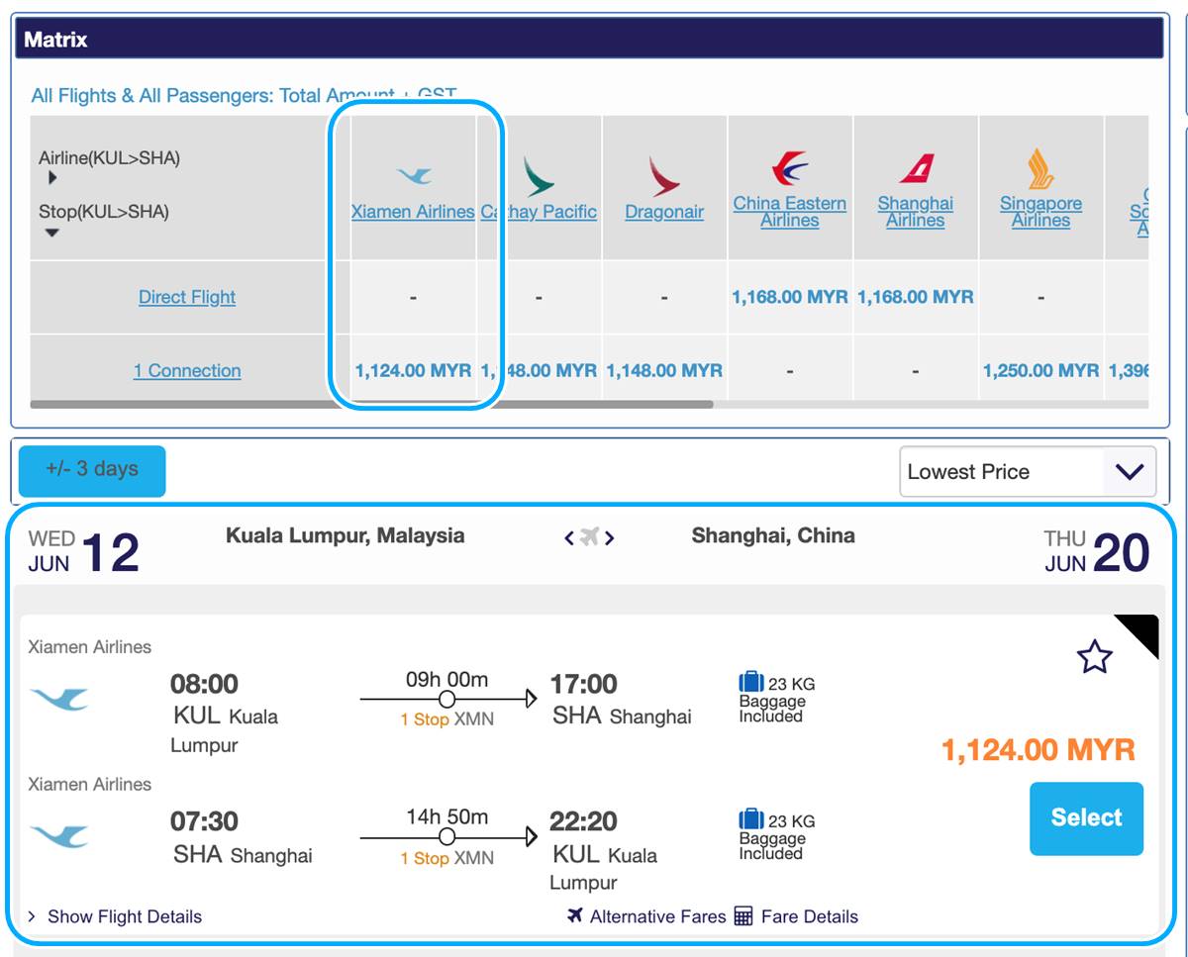Screen dimensions: 1188x957
Task: Click Xiamen Airlines logo on 07:30 return flight
Action: click(59, 836)
